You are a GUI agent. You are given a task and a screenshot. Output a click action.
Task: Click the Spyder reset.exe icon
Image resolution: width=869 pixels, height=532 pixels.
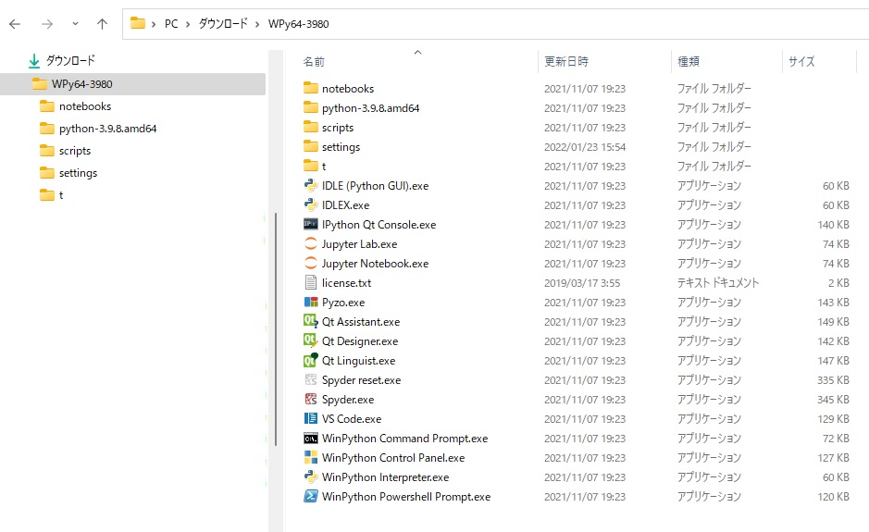click(311, 379)
